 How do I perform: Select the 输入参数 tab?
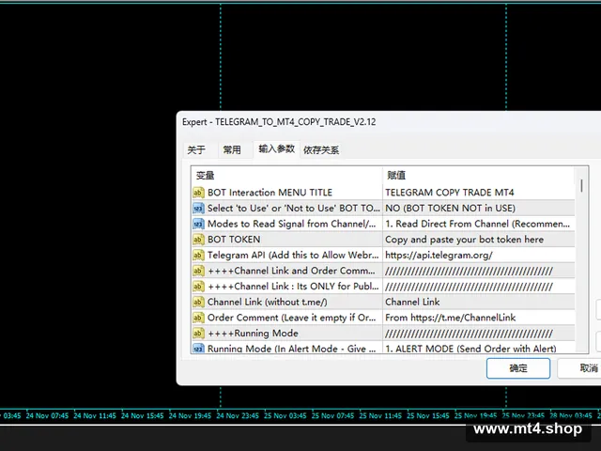(x=276, y=148)
